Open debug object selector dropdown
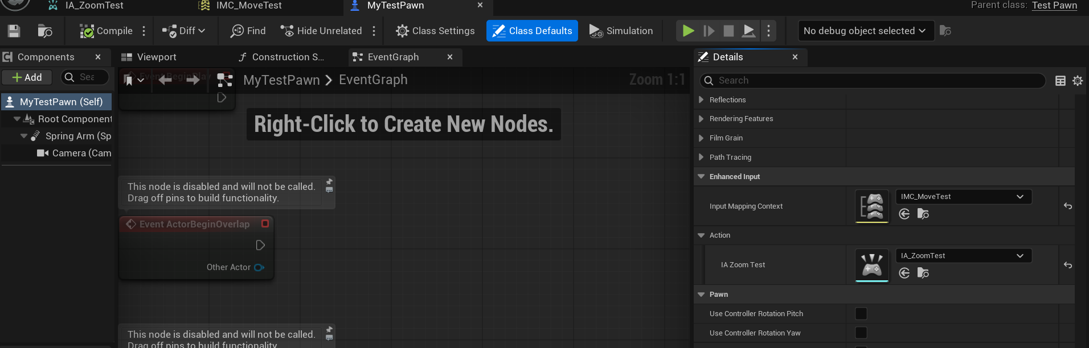Screen dimensions: 1089x348 [866, 31]
